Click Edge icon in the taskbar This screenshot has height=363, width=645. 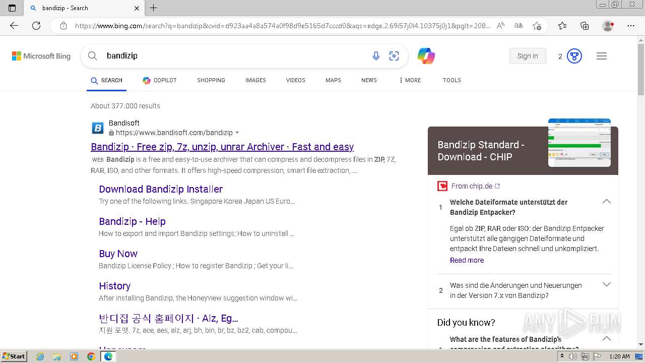tap(108, 356)
